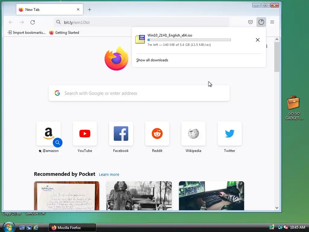Image resolution: width=309 pixels, height=232 pixels.
Task: Toggle the Downloads progress toolbar button
Action: [261, 22]
